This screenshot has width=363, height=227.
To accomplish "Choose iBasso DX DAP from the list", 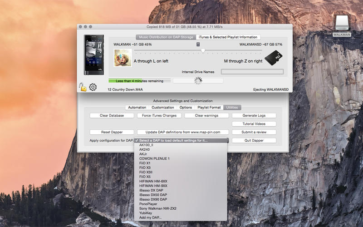I will (181, 190).
